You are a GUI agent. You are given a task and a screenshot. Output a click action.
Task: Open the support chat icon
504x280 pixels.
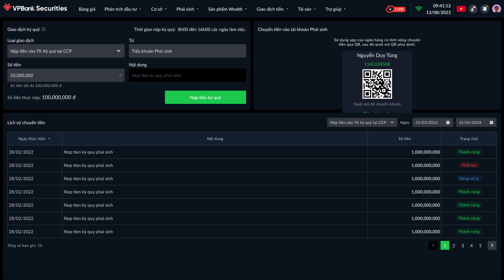473,9
